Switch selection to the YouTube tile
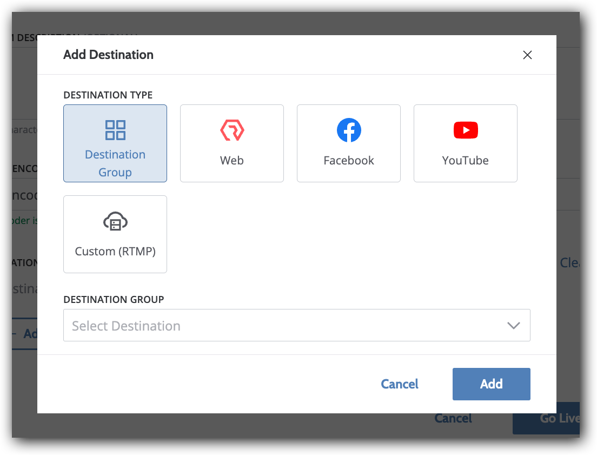This screenshot has height=455, width=597. pos(465,143)
